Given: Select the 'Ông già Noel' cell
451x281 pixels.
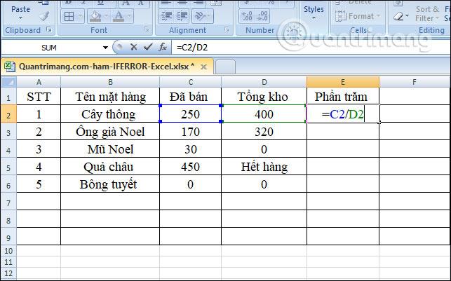Looking at the screenshot, I should click(110, 132).
